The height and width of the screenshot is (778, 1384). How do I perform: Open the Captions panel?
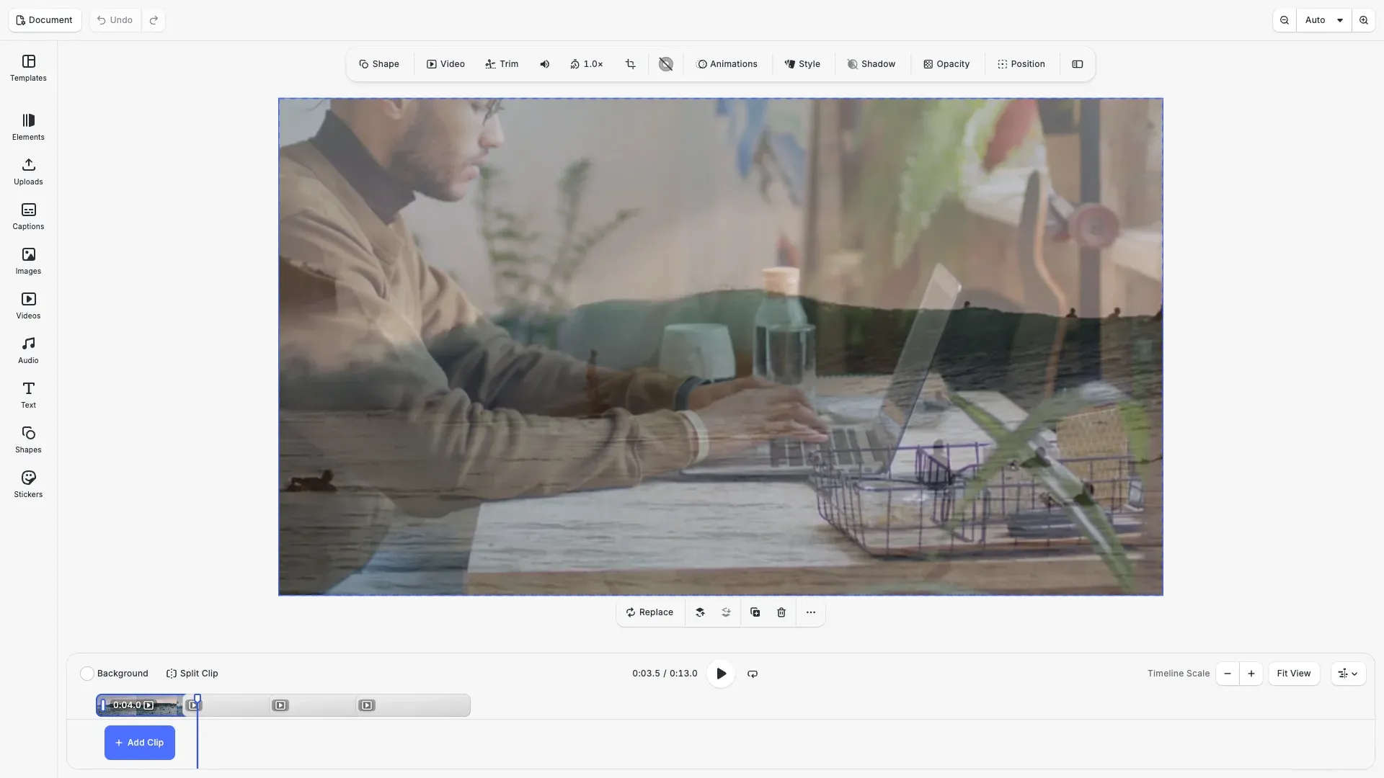point(28,217)
